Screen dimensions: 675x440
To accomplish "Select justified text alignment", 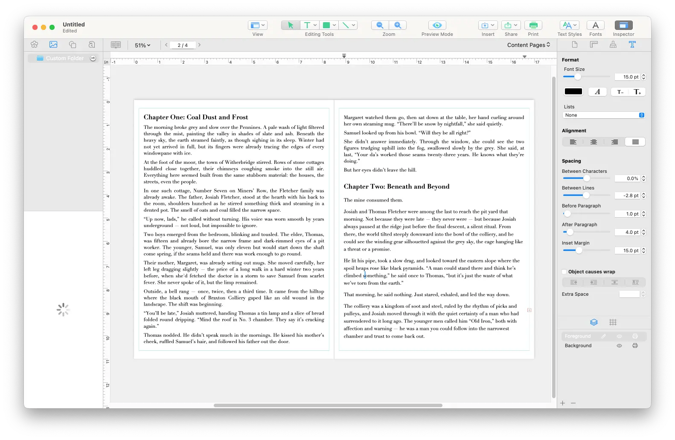I will (635, 142).
